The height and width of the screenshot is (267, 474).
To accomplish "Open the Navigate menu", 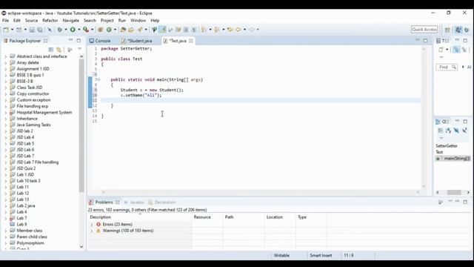I will coord(71,21).
